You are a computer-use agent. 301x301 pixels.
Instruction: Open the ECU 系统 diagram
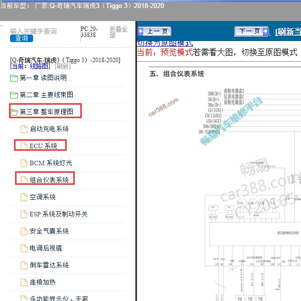click(x=43, y=146)
